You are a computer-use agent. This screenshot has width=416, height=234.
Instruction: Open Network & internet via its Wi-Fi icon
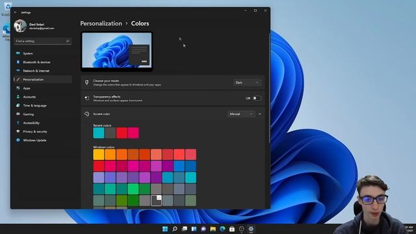[18, 71]
